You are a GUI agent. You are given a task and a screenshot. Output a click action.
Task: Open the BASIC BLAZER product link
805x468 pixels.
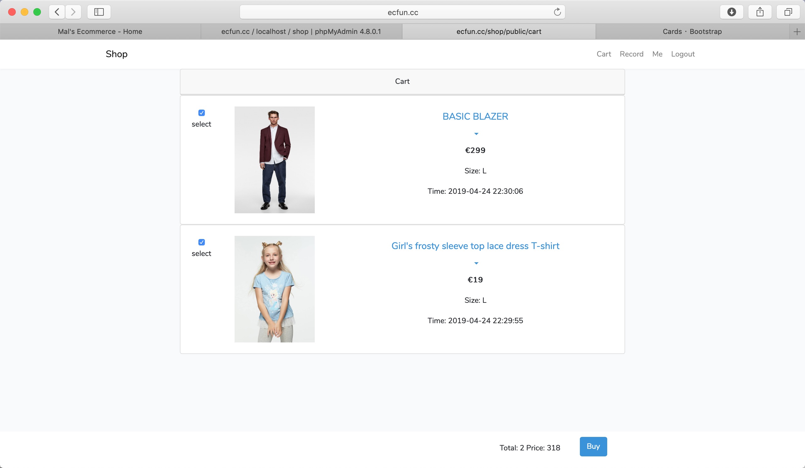[475, 117]
